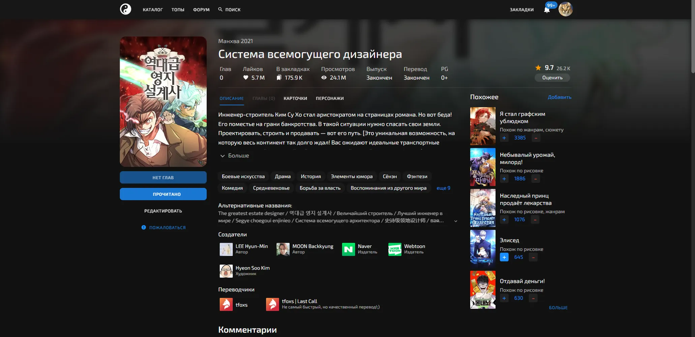Open MOON Backkyung author avatar
695x337 pixels.
tap(283, 249)
